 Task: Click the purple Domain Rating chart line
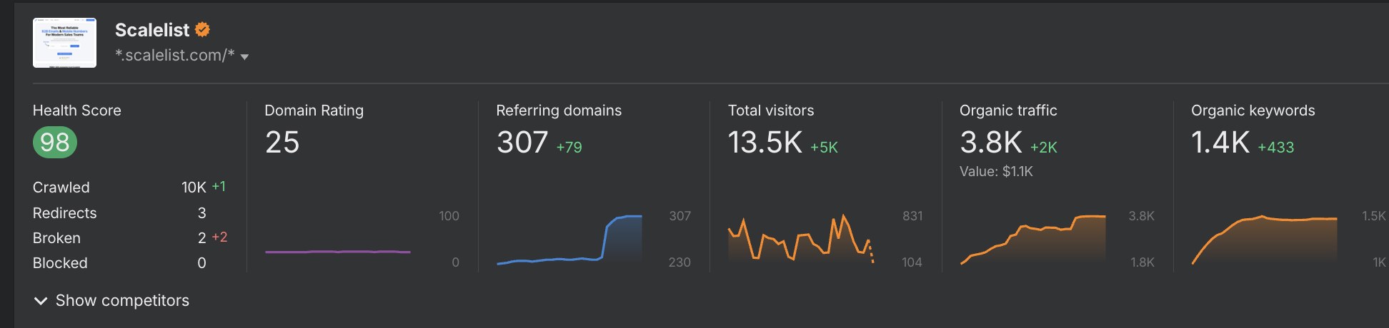338,252
